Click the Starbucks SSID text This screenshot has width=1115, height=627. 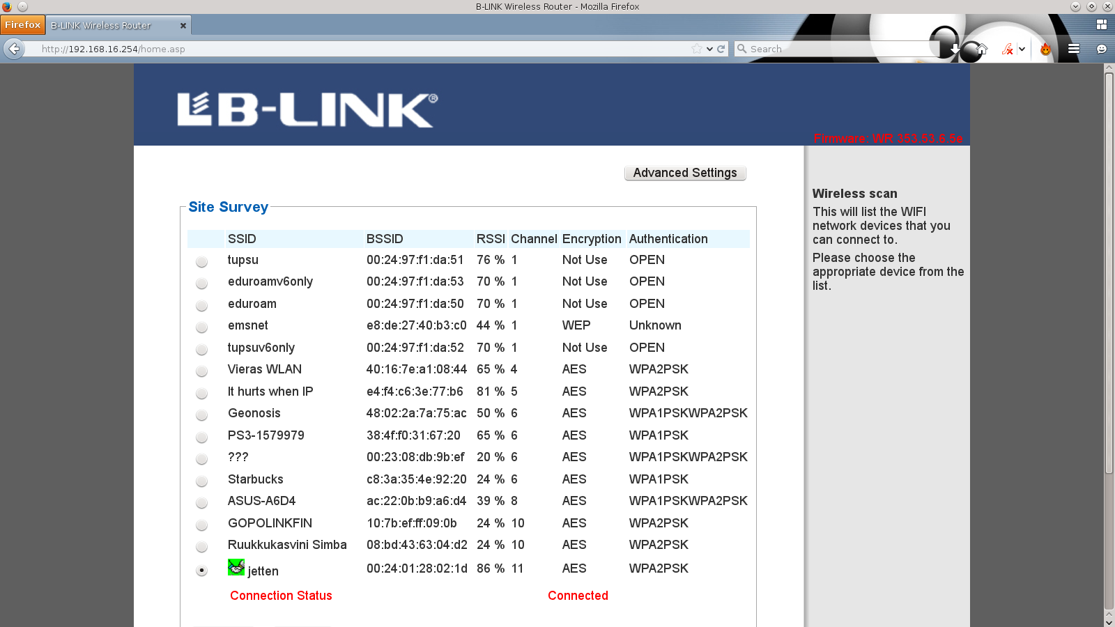(x=256, y=479)
